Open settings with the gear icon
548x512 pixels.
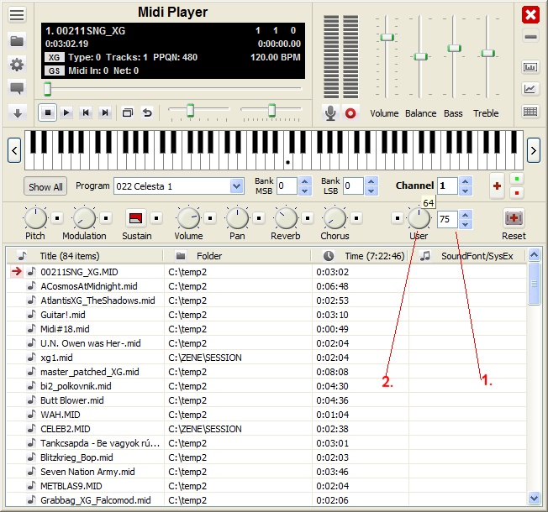point(17,65)
